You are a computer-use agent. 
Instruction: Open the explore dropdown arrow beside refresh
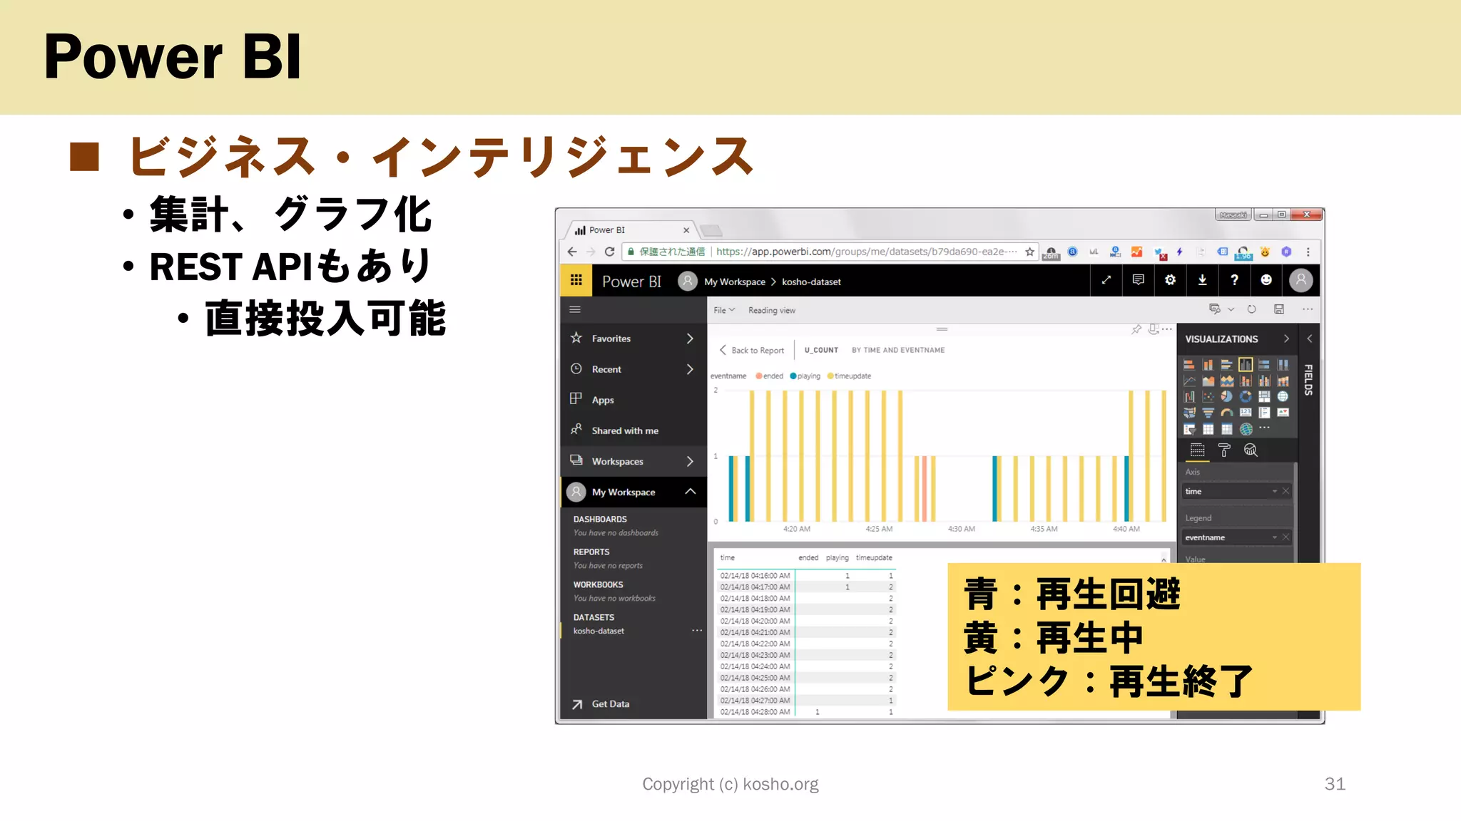click(x=1231, y=309)
